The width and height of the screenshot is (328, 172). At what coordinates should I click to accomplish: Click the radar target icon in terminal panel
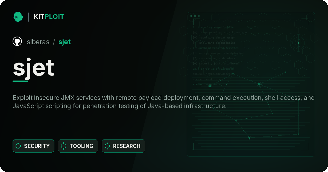coord(298,43)
